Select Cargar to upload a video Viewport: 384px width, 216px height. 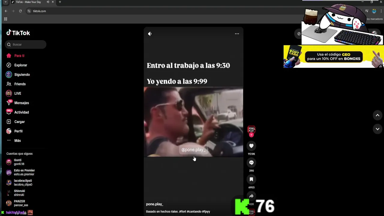tap(19, 122)
